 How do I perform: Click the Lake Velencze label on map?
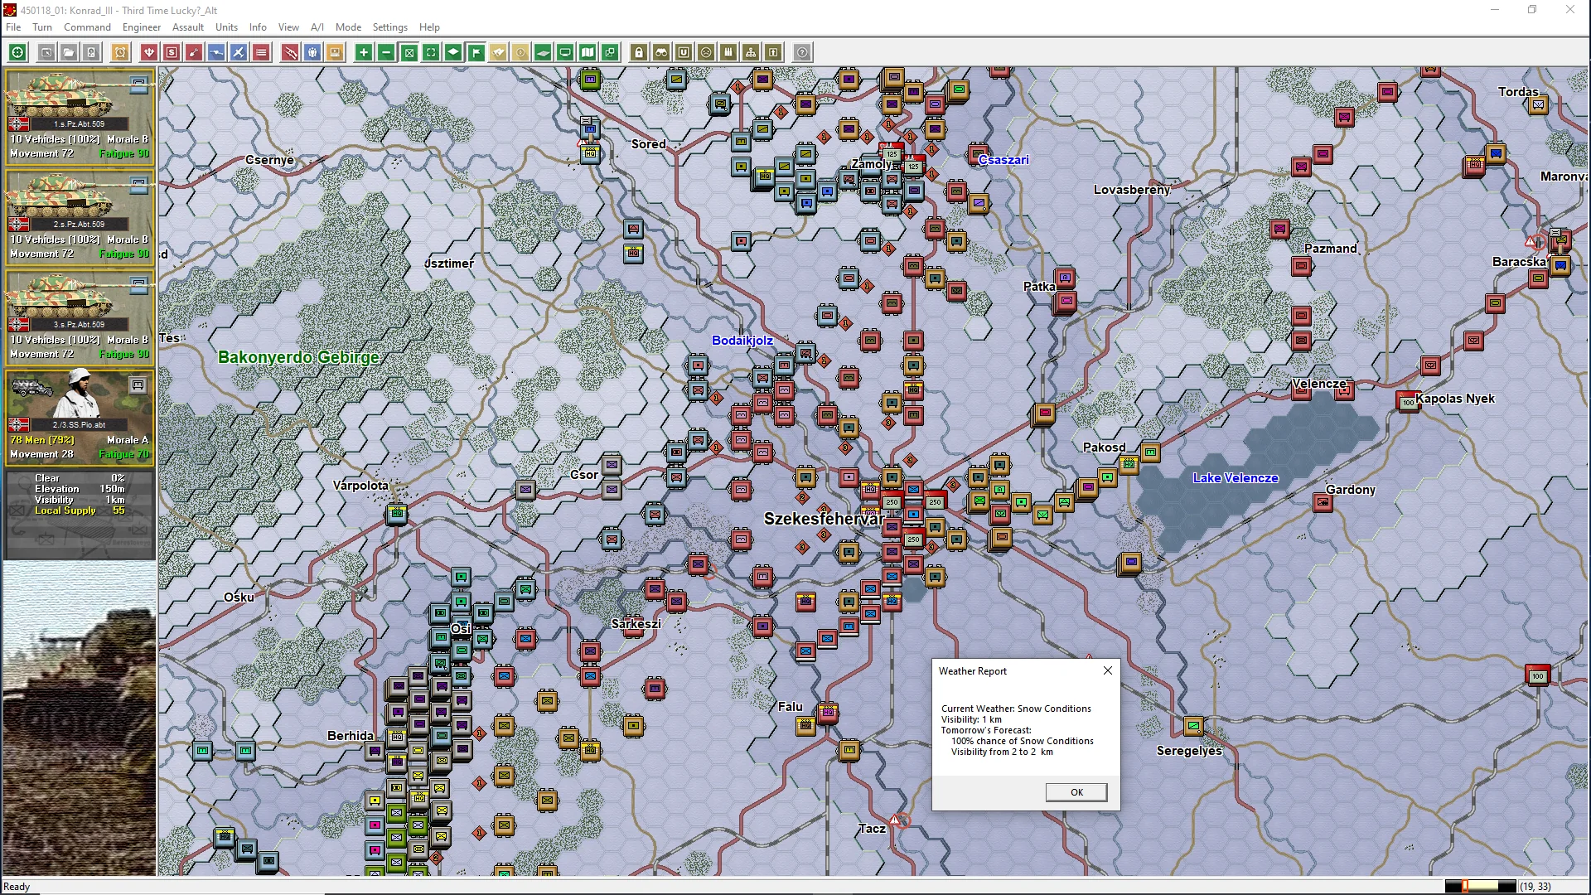(1236, 478)
